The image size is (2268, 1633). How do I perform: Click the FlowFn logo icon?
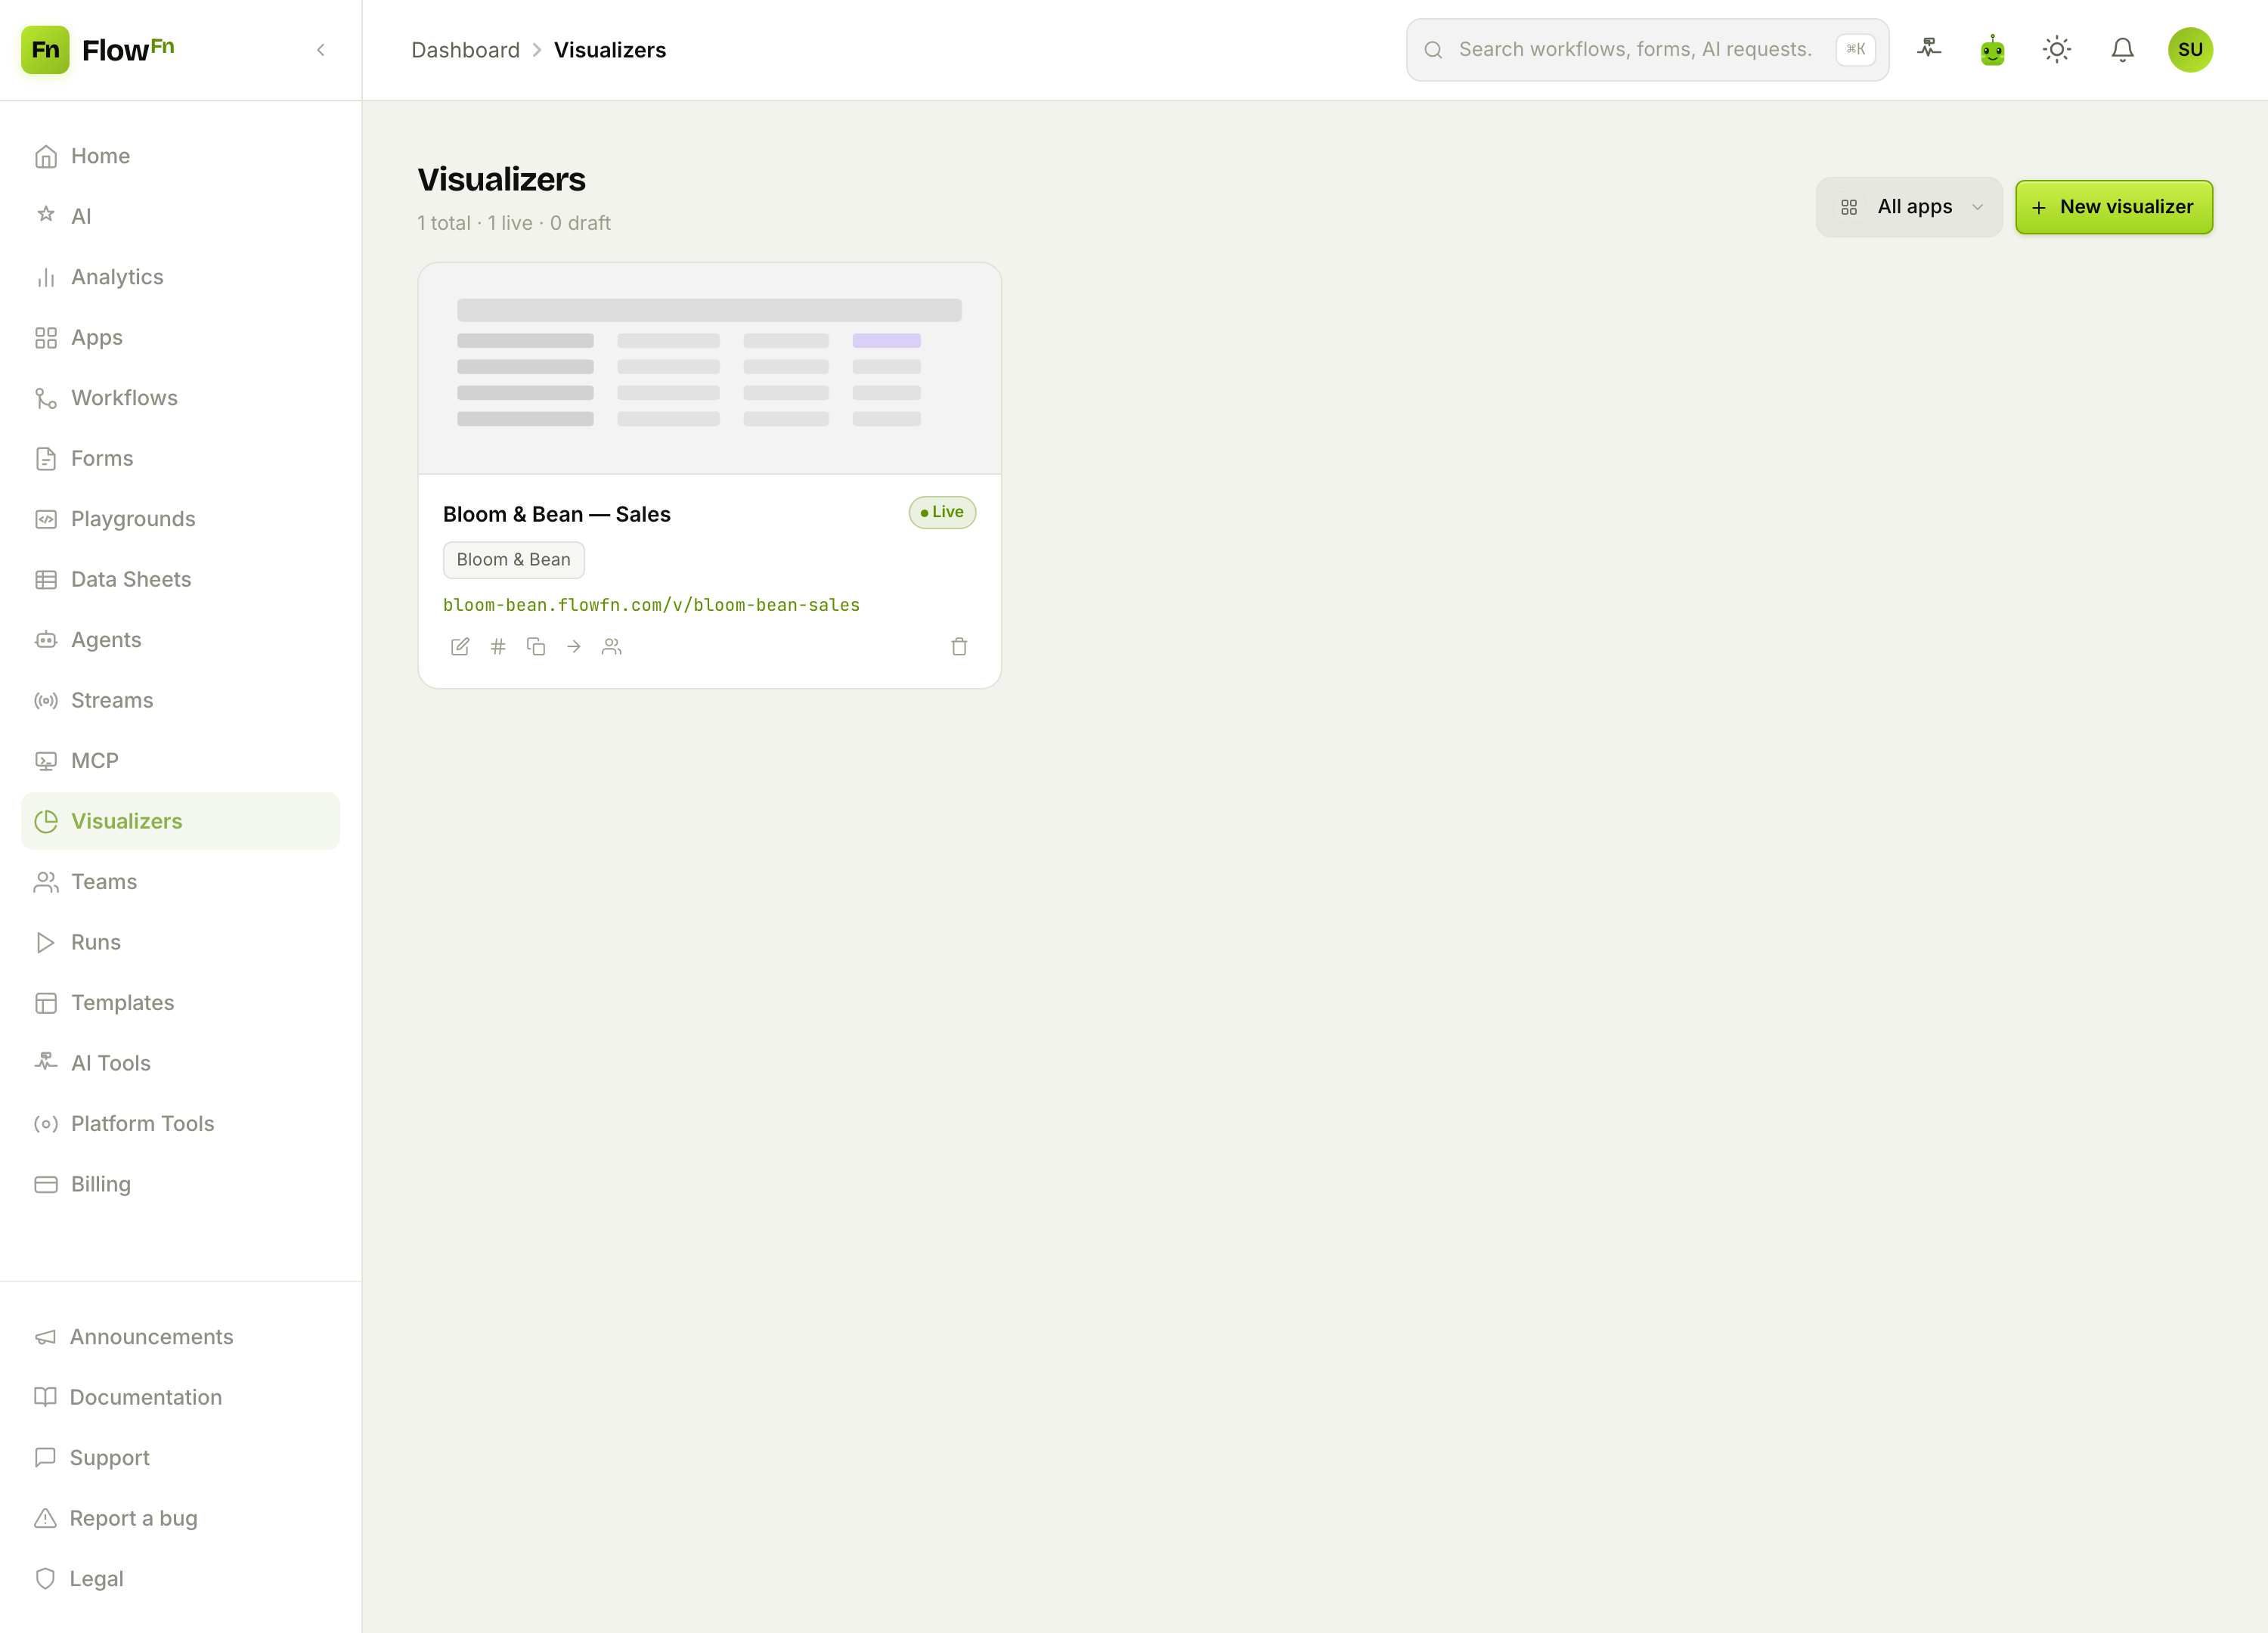(x=45, y=49)
